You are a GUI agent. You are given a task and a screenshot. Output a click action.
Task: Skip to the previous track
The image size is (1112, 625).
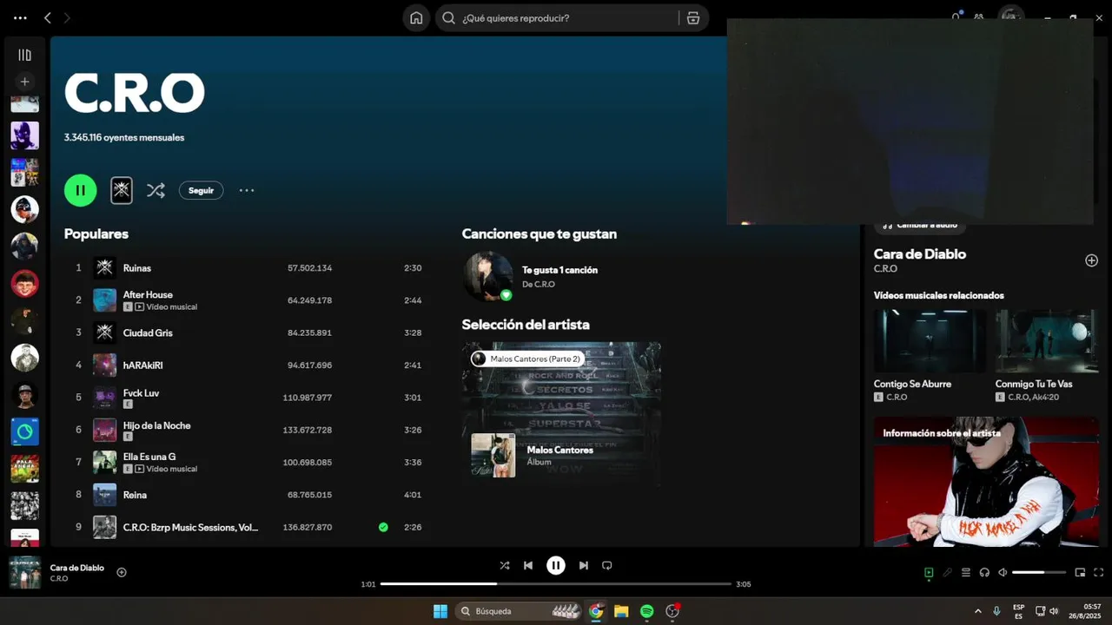528,565
